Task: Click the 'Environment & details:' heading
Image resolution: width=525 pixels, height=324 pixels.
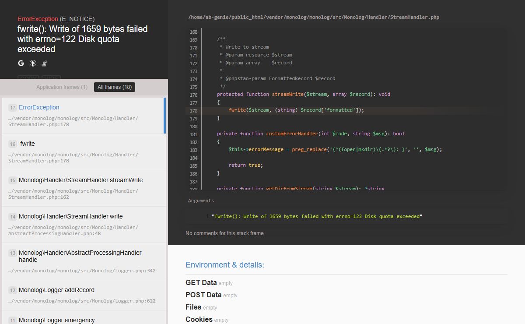Action: tap(225, 265)
